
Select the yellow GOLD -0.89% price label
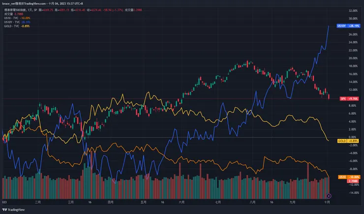coord(348,141)
